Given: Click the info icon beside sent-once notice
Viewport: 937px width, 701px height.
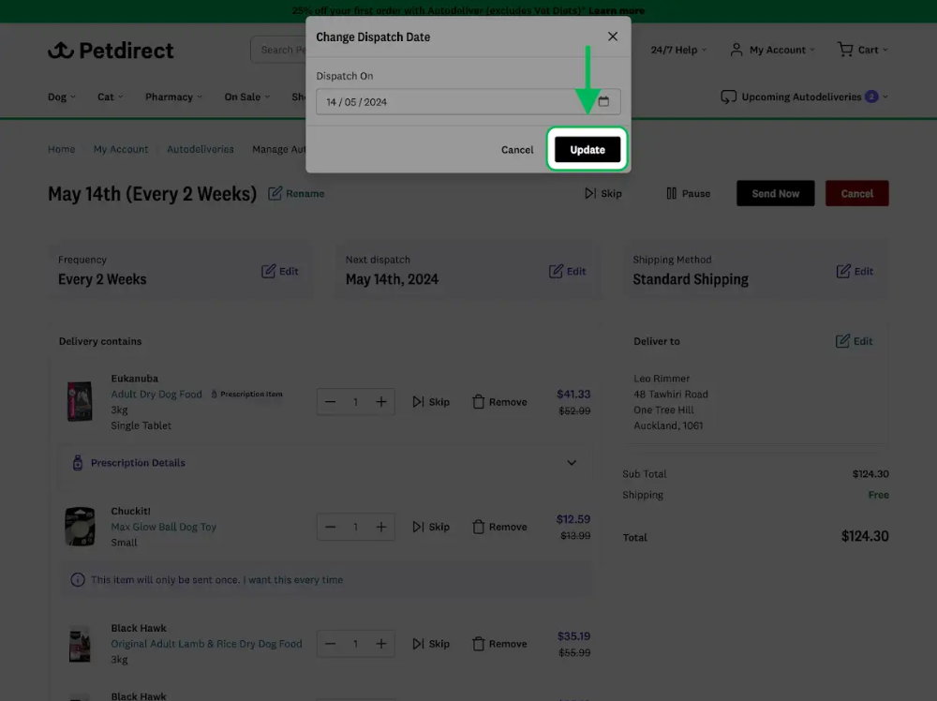Looking at the screenshot, I should pyautogui.click(x=78, y=580).
